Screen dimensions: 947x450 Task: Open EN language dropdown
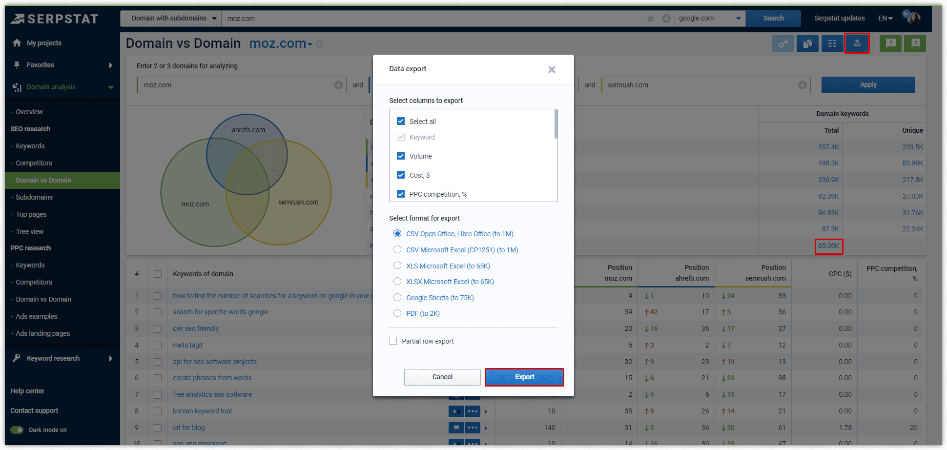[x=885, y=18]
